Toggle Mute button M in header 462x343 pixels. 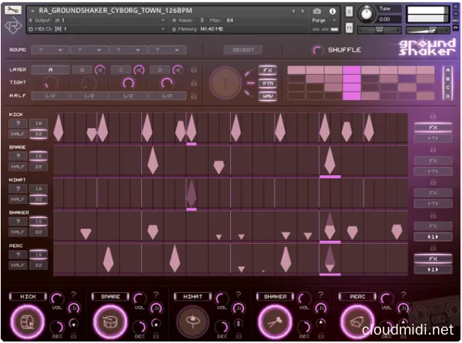[x=349, y=28]
